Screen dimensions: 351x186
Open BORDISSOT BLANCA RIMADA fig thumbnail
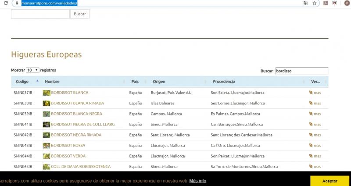[x=46, y=104]
